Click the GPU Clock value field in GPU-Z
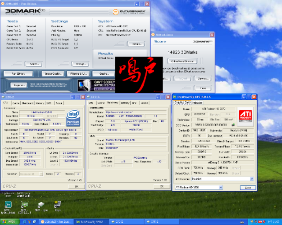The height and width of the screenshot is (225, 282). [x=198, y=168]
